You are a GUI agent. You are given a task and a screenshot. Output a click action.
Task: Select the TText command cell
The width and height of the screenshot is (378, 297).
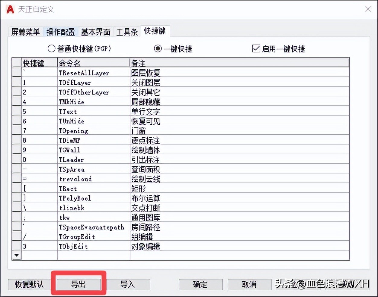[94, 111]
